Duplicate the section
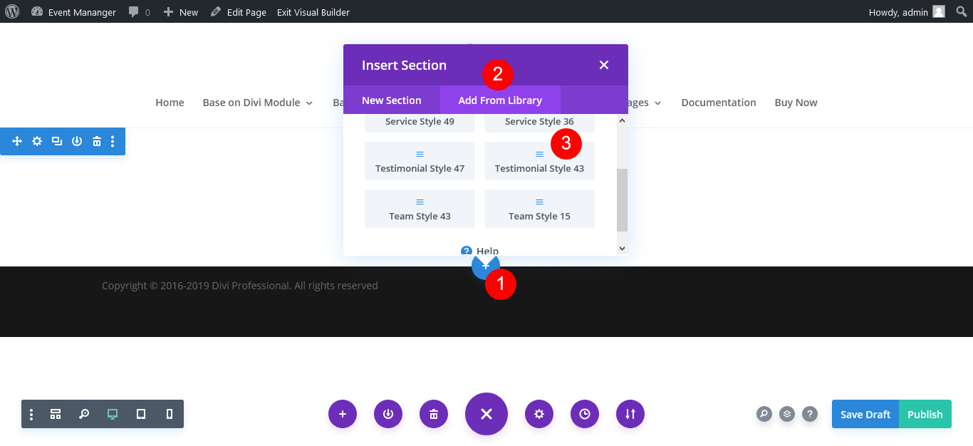 [x=57, y=142]
